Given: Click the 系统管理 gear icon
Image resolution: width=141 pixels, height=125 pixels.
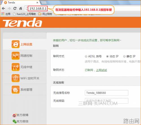Looking at the screenshot, I should [16, 90].
